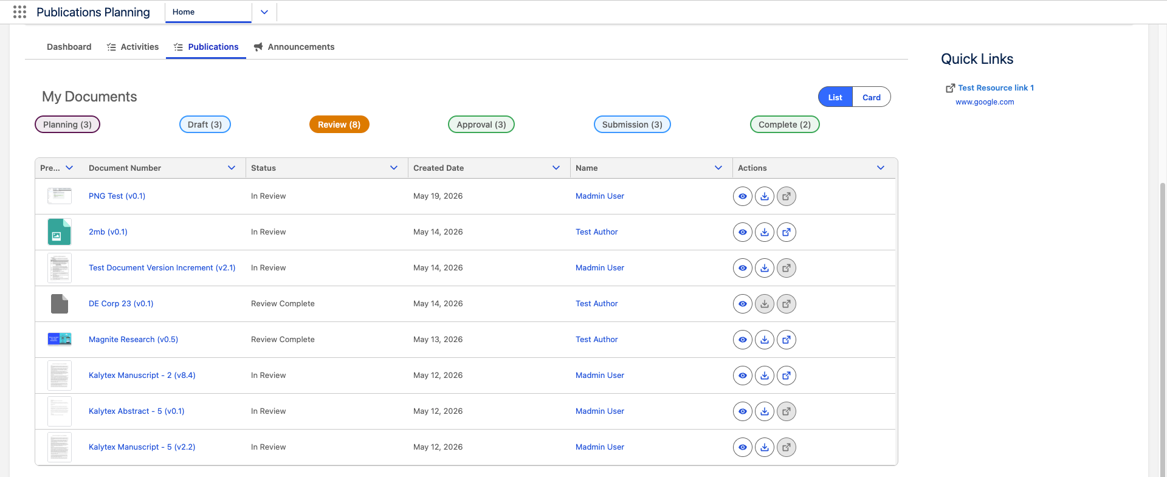Click the www.google.com text under Quick Links
1167x477 pixels.
point(985,102)
